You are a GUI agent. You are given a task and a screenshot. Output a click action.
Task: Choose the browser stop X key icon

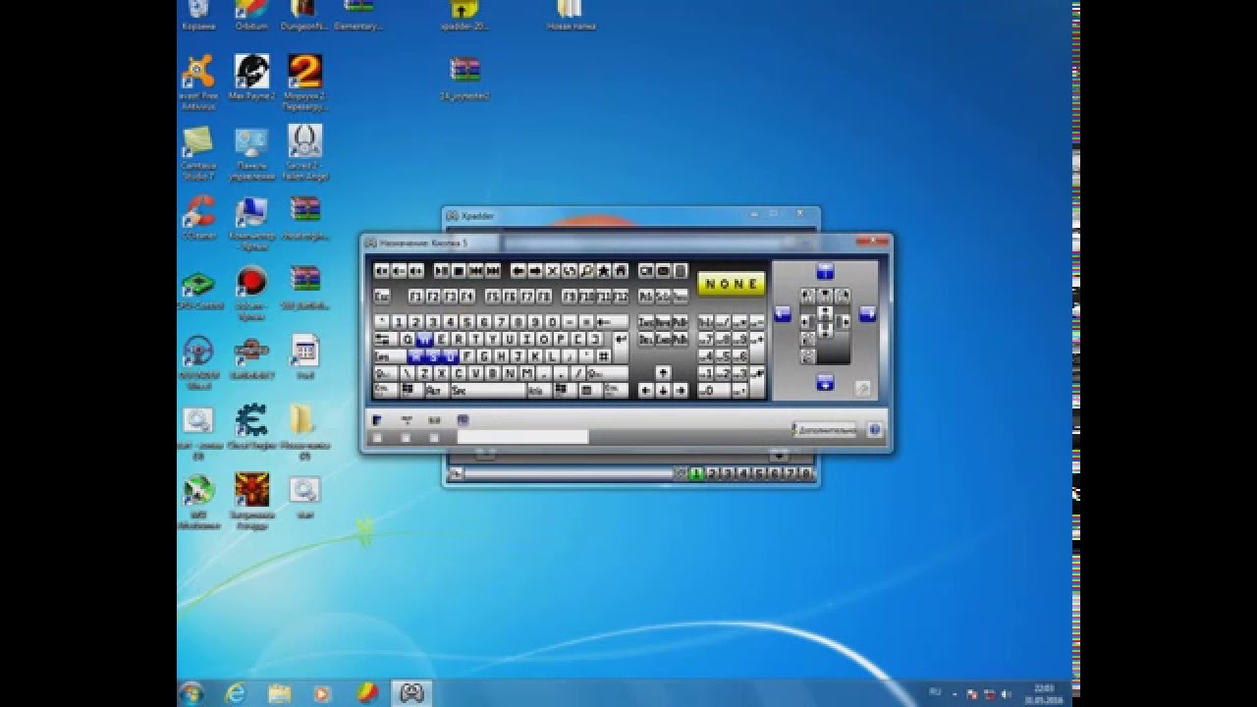click(x=552, y=270)
